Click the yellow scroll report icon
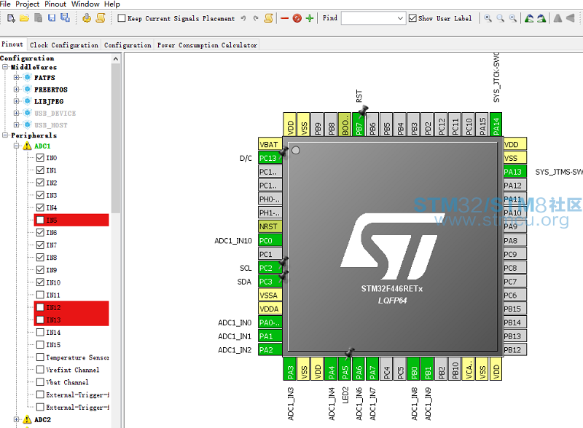The image size is (583, 428). click(x=101, y=17)
